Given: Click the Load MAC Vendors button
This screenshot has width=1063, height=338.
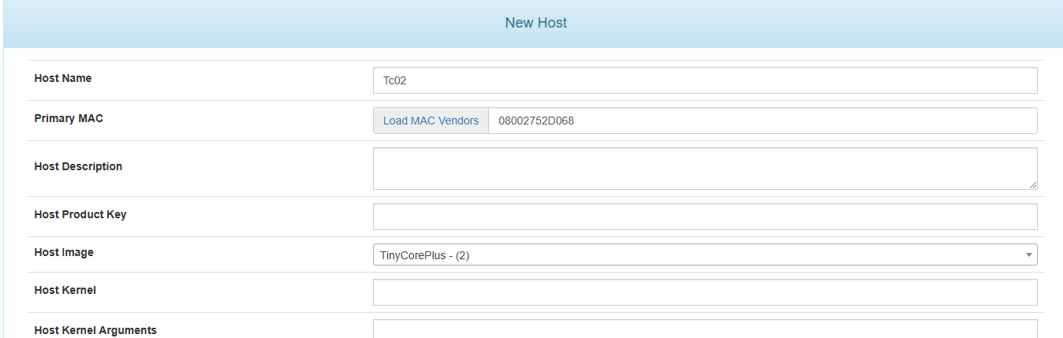Looking at the screenshot, I should tap(431, 121).
